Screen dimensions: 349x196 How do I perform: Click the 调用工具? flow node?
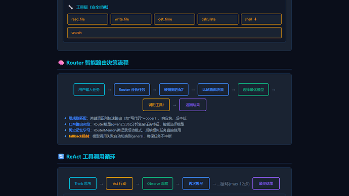click(156, 105)
